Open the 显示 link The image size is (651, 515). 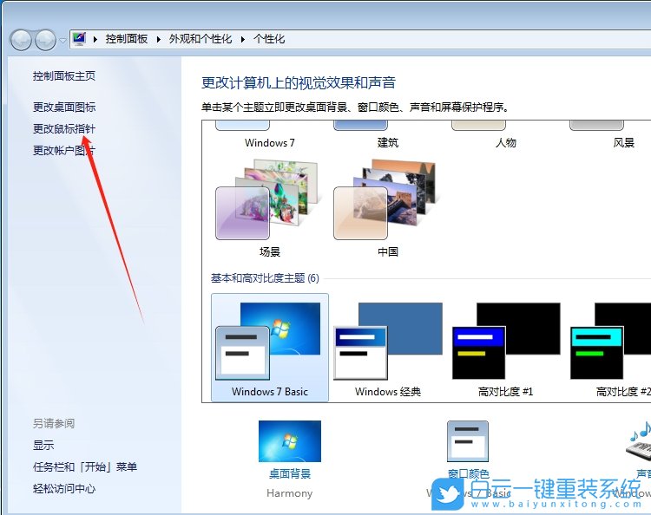pyautogui.click(x=43, y=446)
